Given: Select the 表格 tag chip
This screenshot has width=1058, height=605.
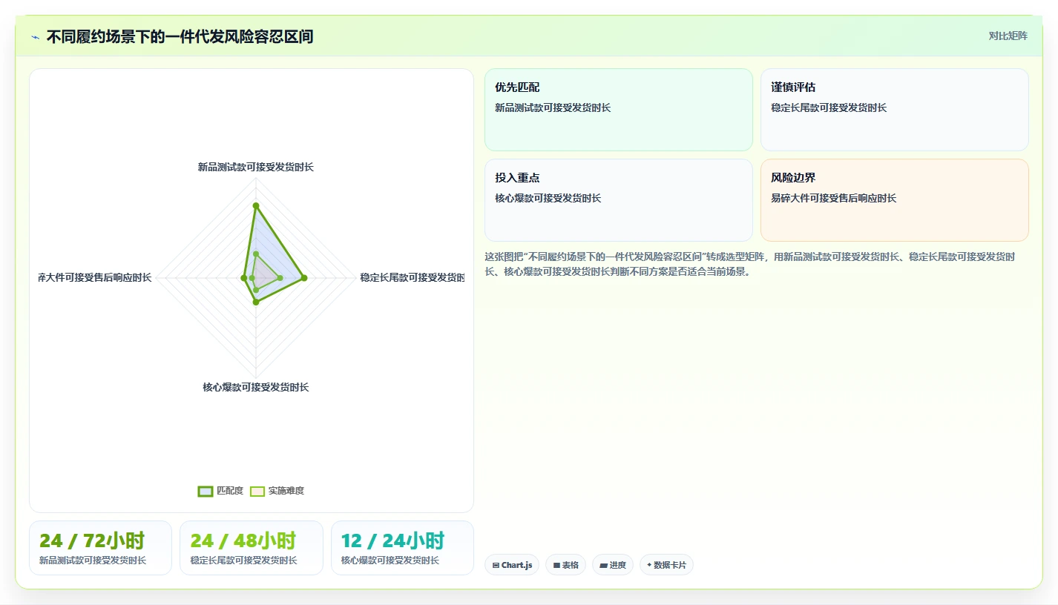Looking at the screenshot, I should click(565, 565).
